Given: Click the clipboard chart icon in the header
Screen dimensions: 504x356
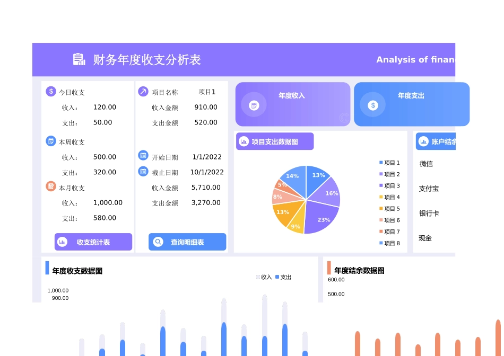Looking at the screenshot, I should (x=79, y=59).
